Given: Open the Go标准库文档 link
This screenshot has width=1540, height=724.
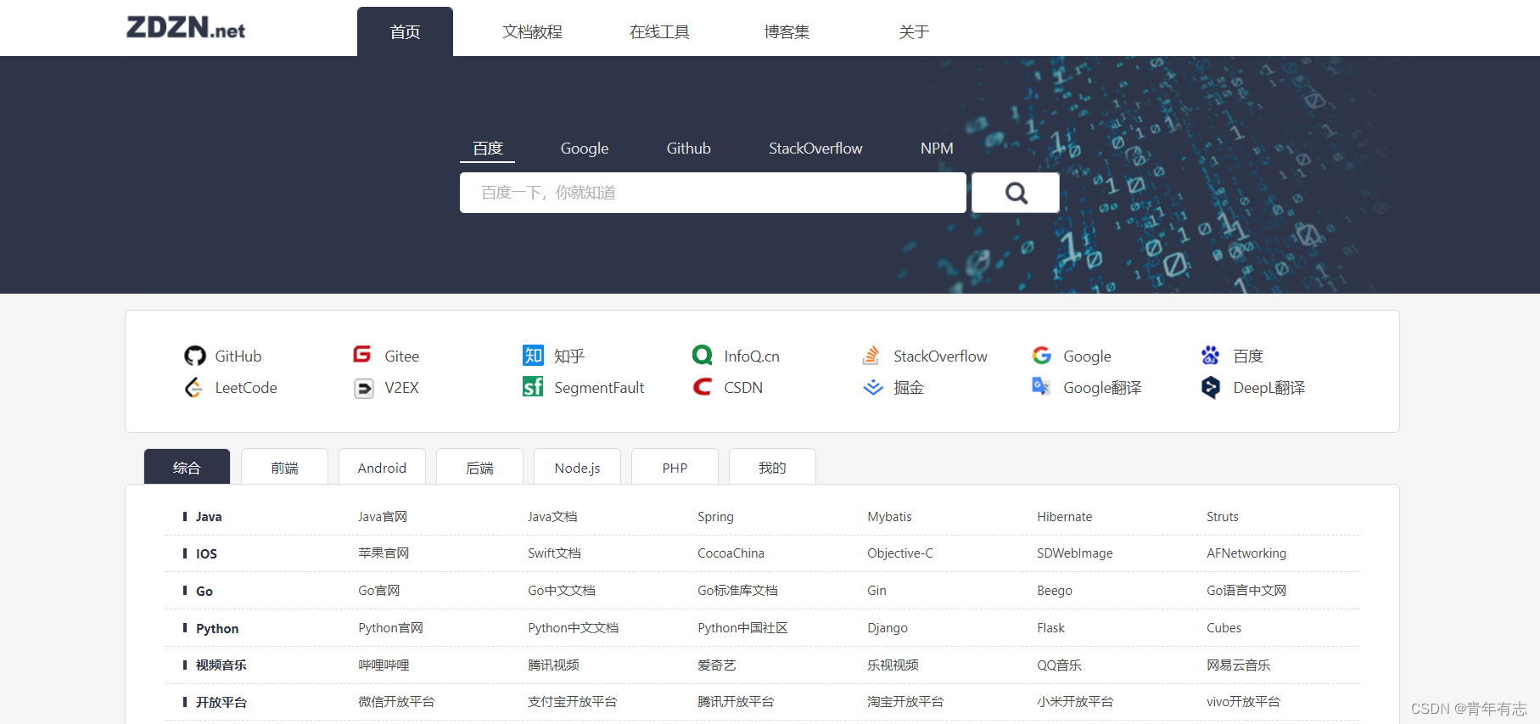Looking at the screenshot, I should click(x=737, y=590).
